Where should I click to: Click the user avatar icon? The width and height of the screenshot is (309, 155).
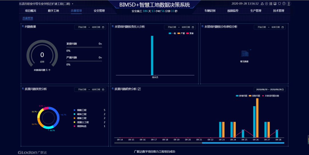coord(289,3)
